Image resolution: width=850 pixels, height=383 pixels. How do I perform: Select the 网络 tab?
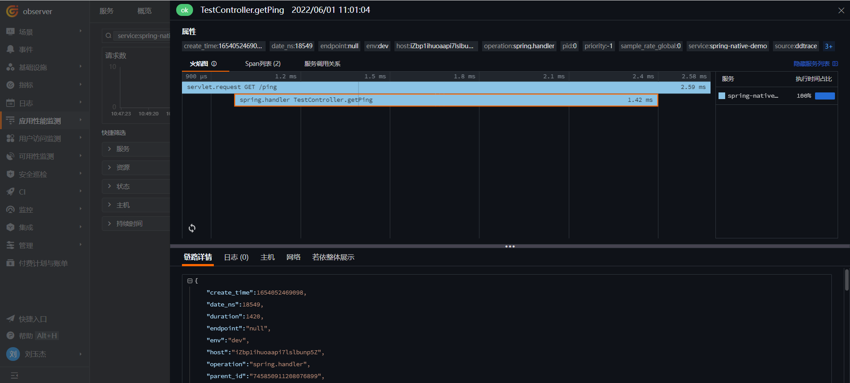[x=293, y=257]
